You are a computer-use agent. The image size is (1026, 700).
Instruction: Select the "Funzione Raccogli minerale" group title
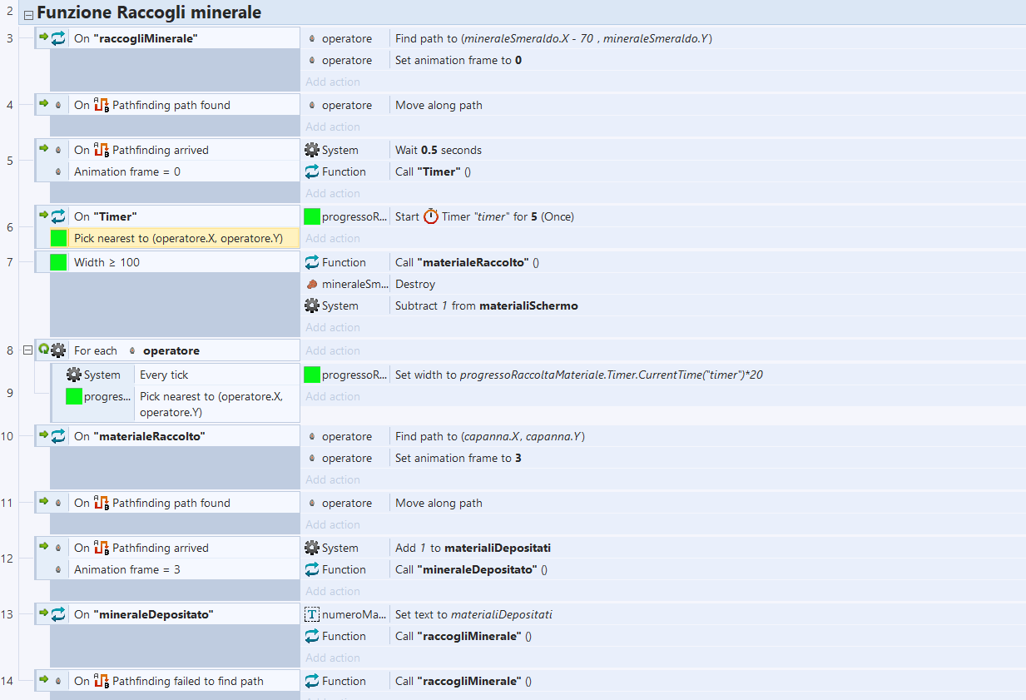(x=149, y=13)
